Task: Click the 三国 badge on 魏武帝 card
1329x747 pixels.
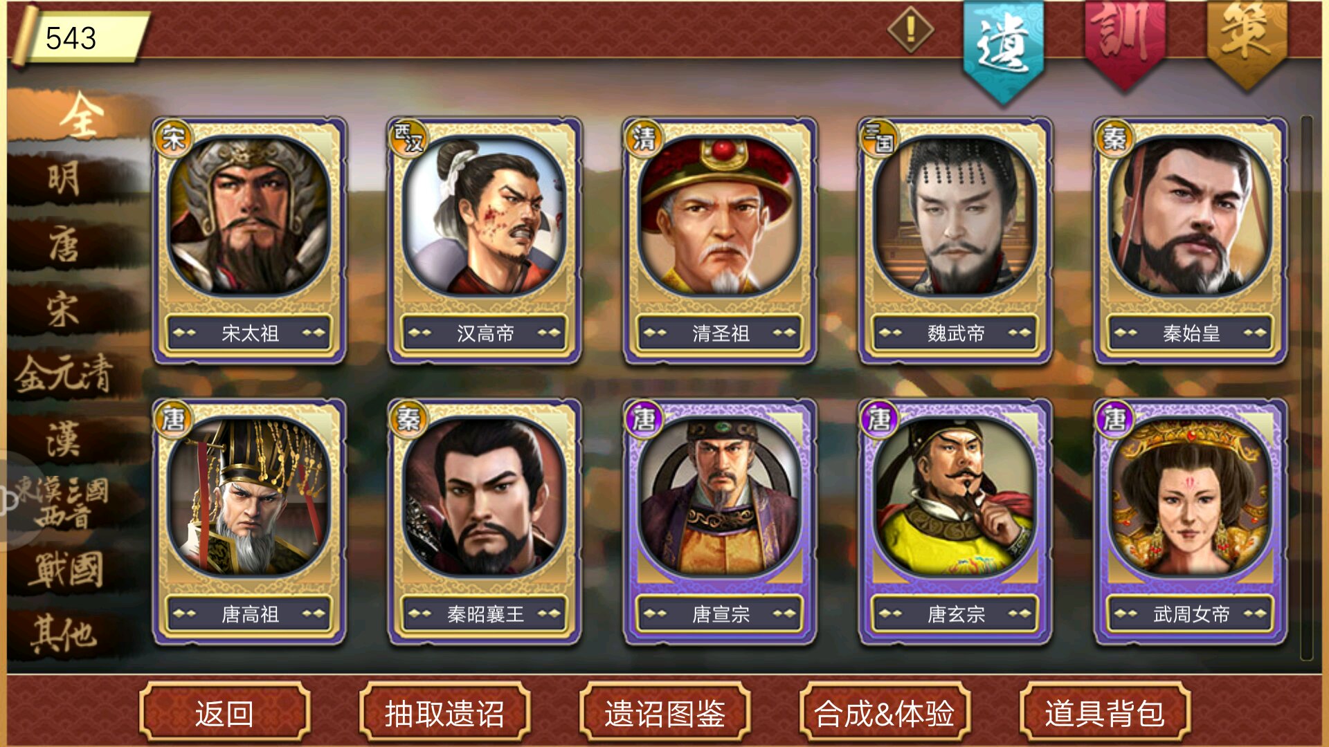Action: 878,138
